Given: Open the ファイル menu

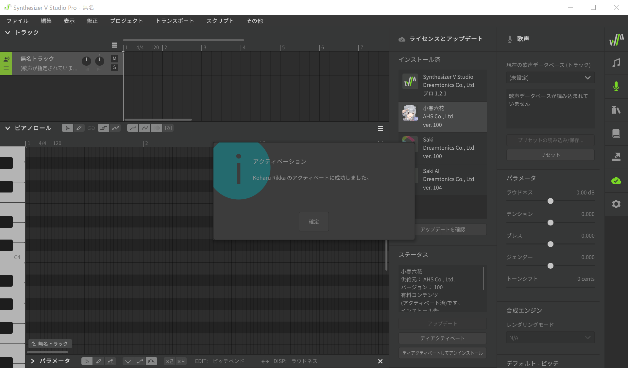Looking at the screenshot, I should (x=18, y=21).
